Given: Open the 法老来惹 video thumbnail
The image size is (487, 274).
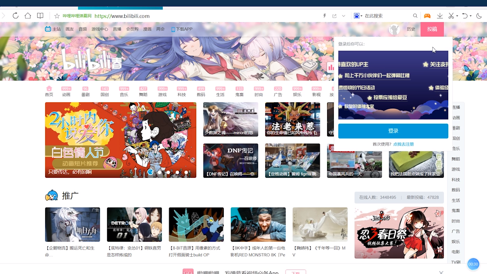Looking at the screenshot, I should coord(292,119).
